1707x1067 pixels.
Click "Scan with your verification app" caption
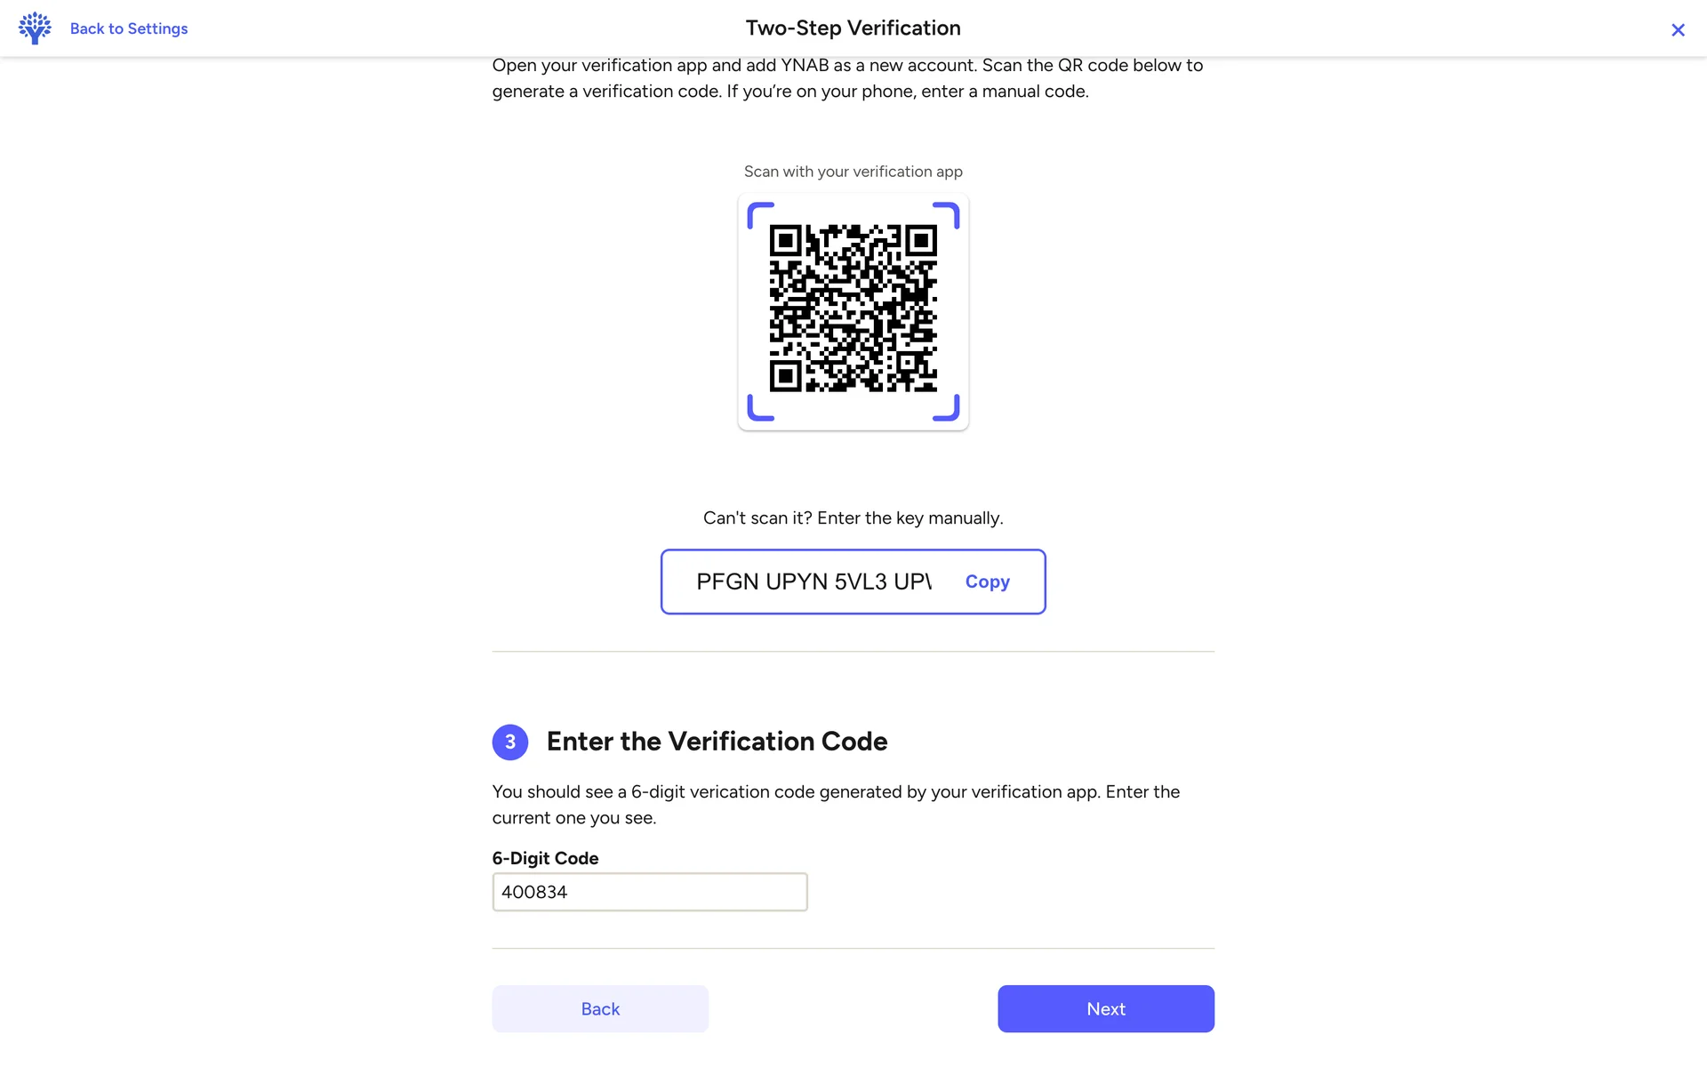coord(853,172)
